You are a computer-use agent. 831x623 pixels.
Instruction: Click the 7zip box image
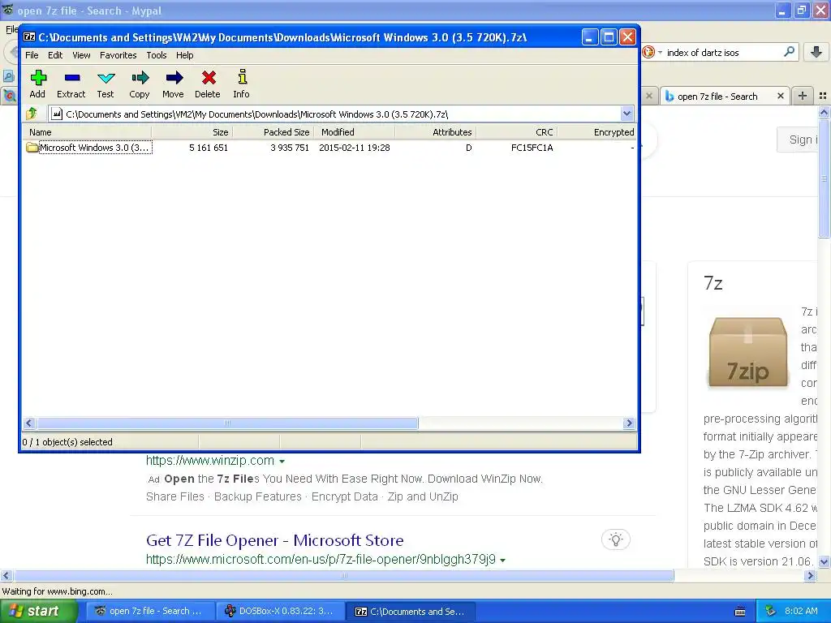[x=747, y=351]
